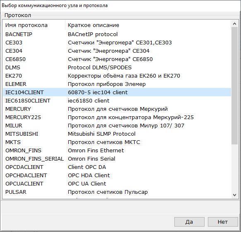Image resolution: width=241 pixels, height=232 pixels.
Task: Click the vertical scrollbar thumb of the list
Action: [234, 85]
